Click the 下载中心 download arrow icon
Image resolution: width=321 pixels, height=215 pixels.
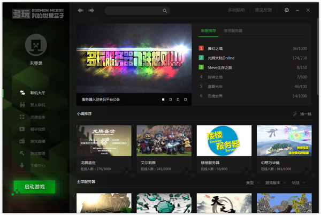pos(22,165)
